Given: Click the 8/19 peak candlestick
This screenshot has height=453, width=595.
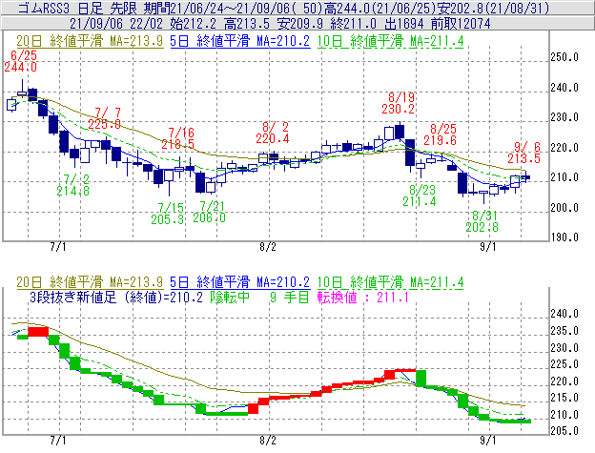Looking at the screenshot, I should click(x=400, y=132).
